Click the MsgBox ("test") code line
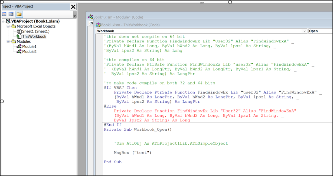333x176 pixels. tap(133, 153)
